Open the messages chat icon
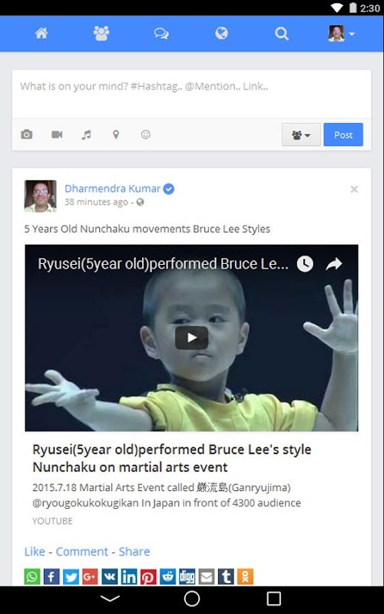384x614 pixels. click(161, 34)
